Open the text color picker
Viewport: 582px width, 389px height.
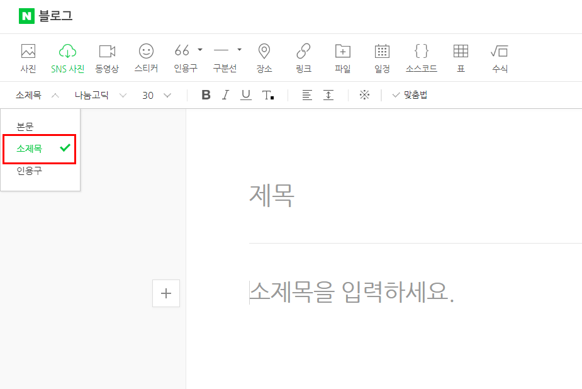(x=267, y=96)
